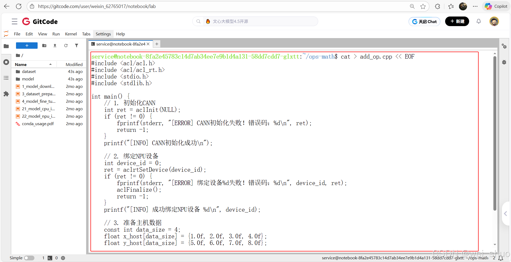This screenshot has height=262, width=511.
Task: Focus the GitCode search field
Action: click(255, 21)
